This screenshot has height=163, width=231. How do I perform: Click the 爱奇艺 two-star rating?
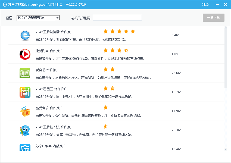pos(109,70)
